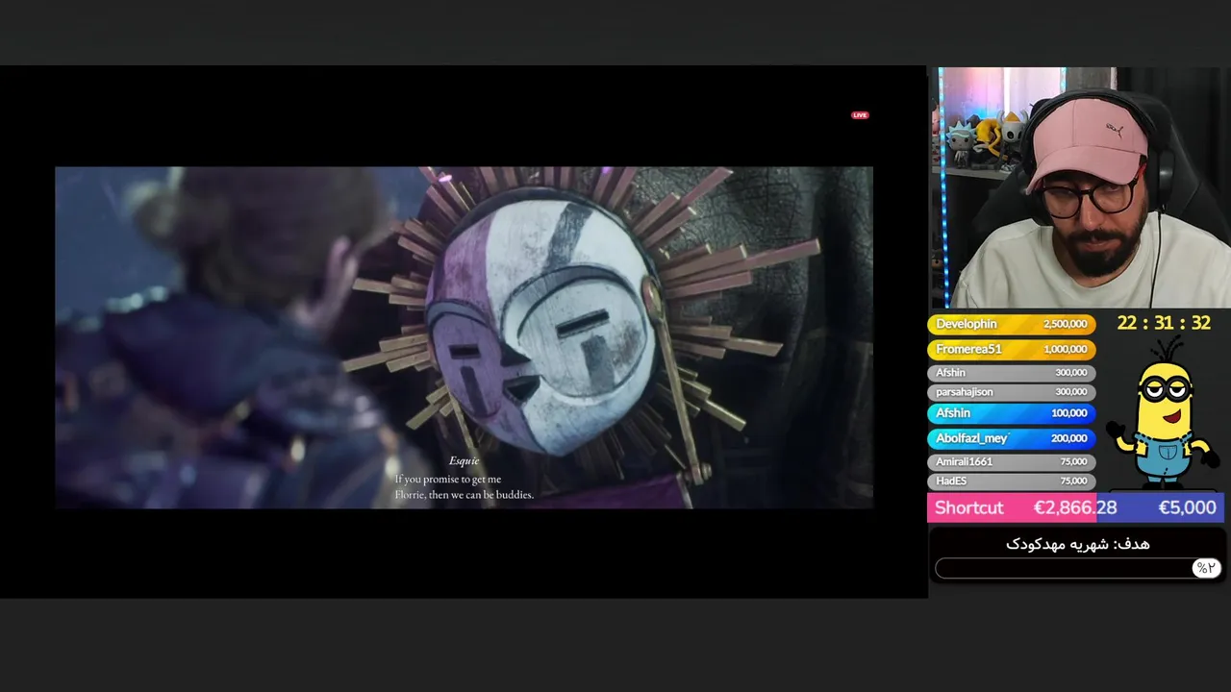Viewport: 1231px width, 692px height.
Task: Click the Esquie speaker name in subtitles
Action: (x=464, y=461)
